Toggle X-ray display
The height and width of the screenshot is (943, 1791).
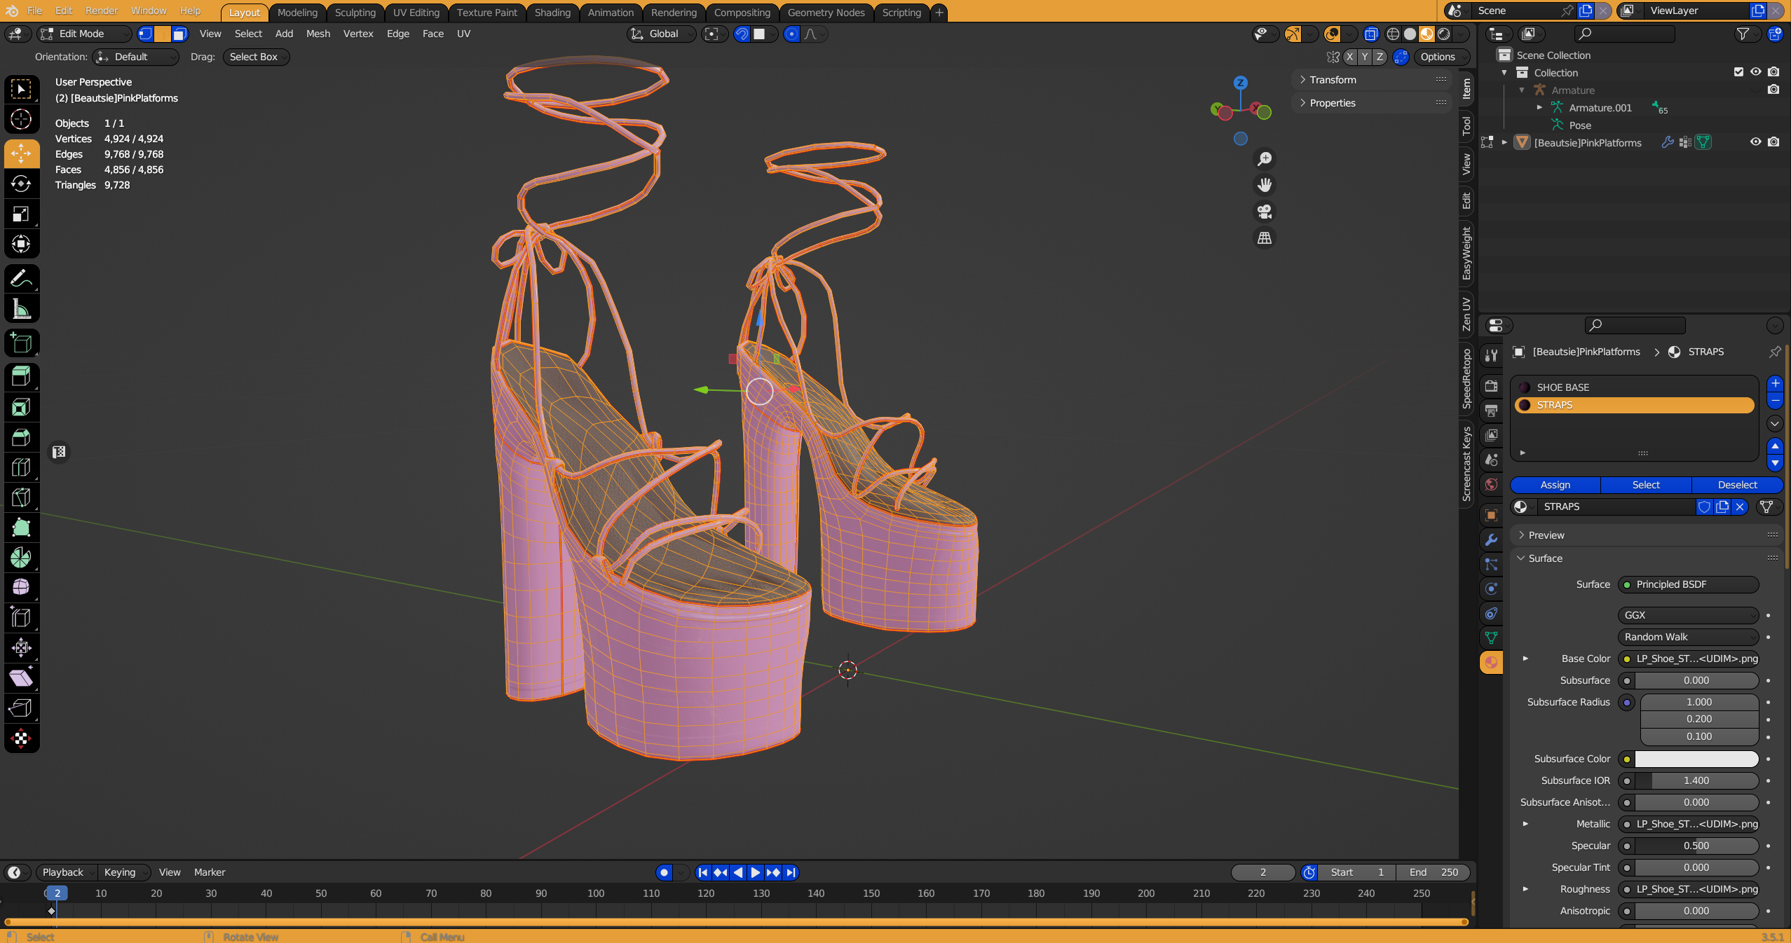click(1371, 34)
